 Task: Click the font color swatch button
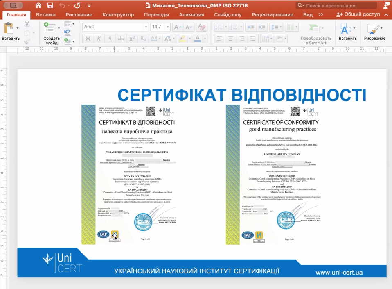coord(198,39)
